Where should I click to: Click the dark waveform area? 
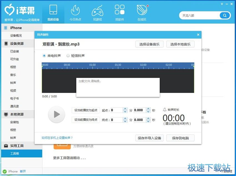(118, 81)
